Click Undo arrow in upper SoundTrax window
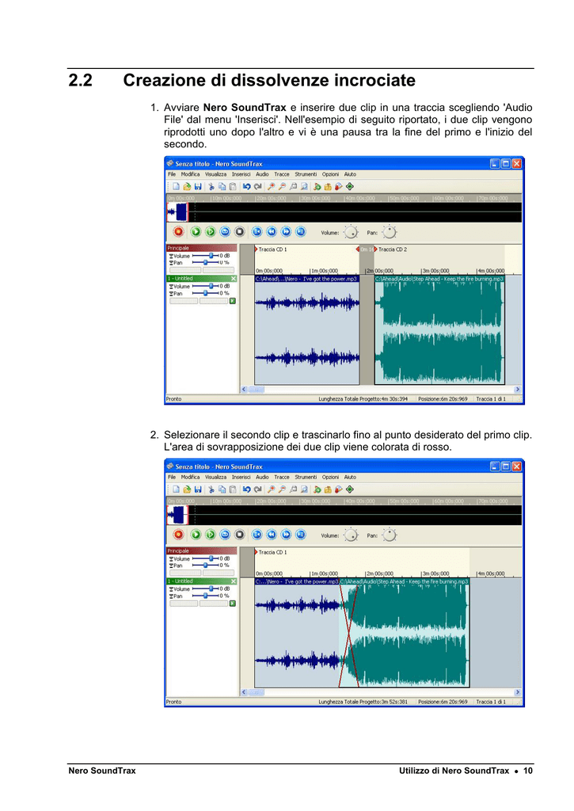574x811 pixels. [247, 187]
